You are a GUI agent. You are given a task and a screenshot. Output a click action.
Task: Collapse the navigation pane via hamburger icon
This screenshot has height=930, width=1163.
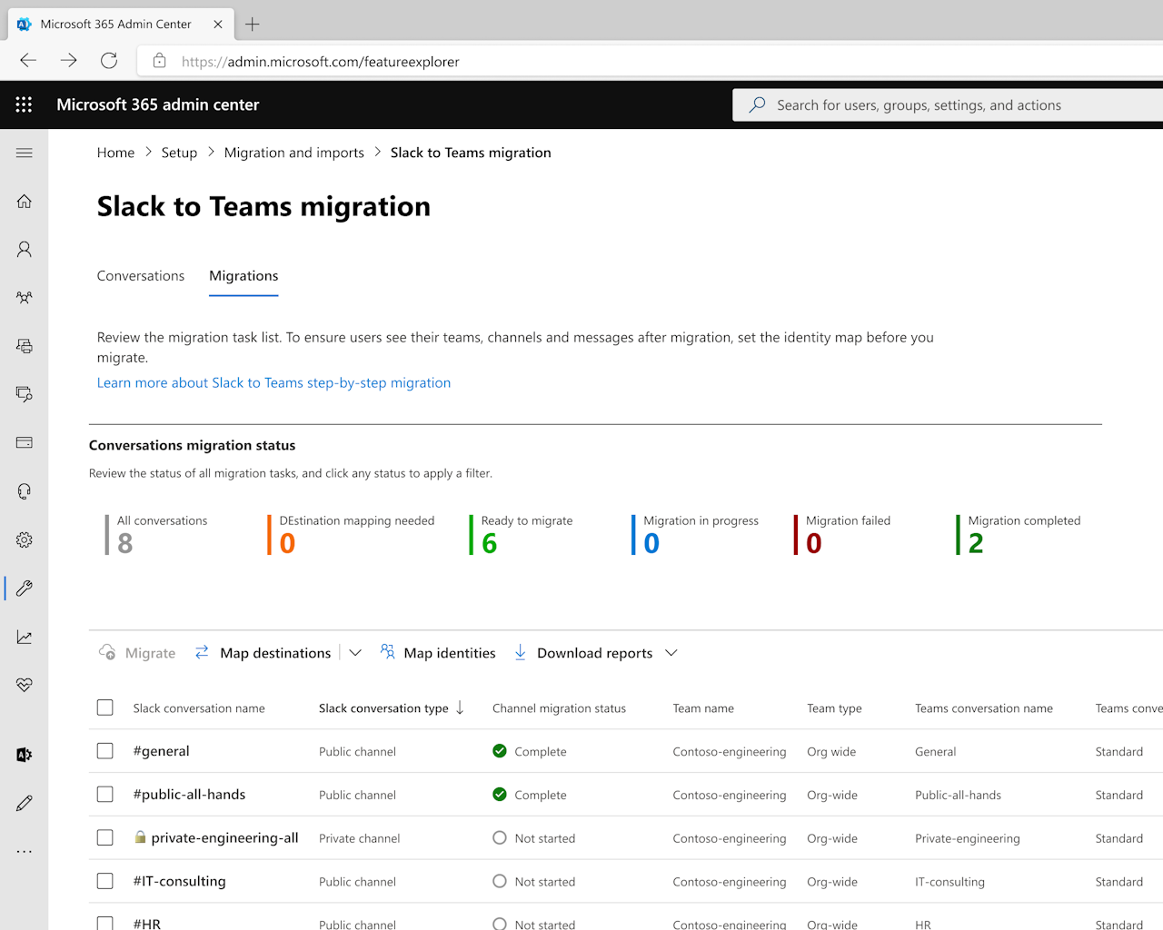[x=24, y=153]
